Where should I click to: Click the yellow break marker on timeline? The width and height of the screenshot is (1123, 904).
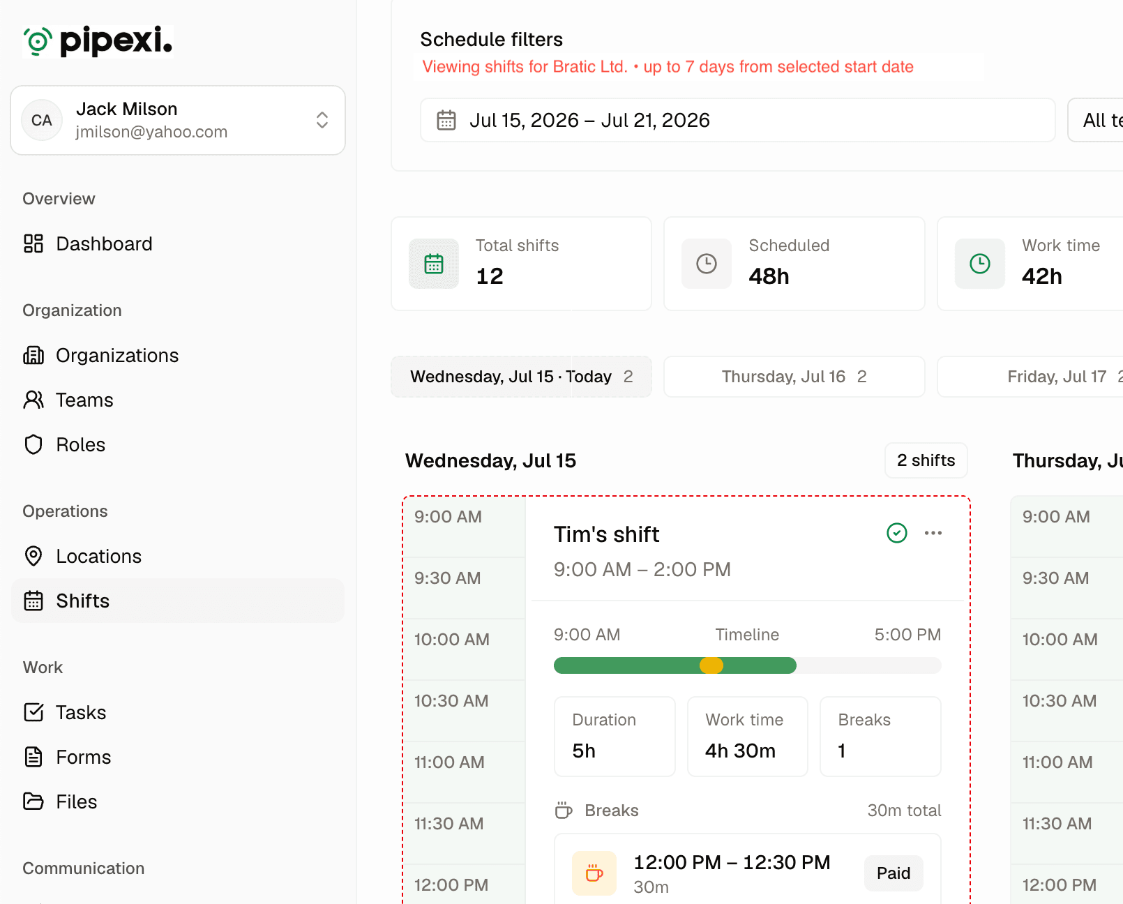pos(711,665)
